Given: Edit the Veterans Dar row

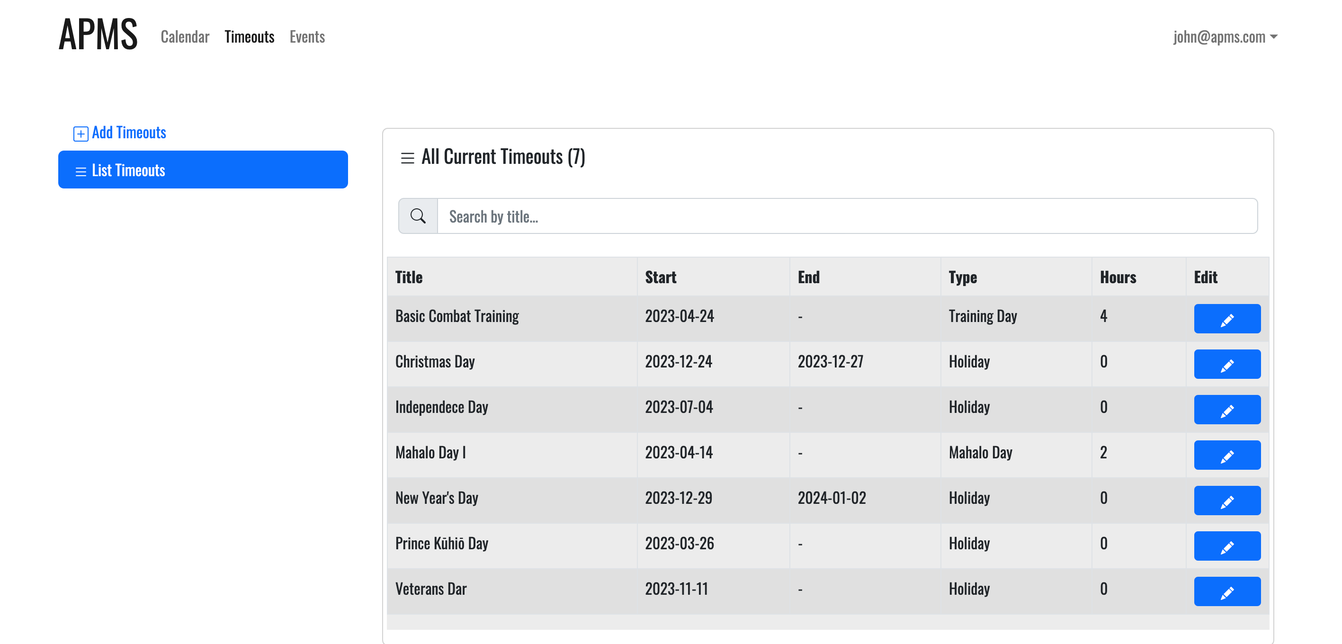Looking at the screenshot, I should coord(1226,590).
